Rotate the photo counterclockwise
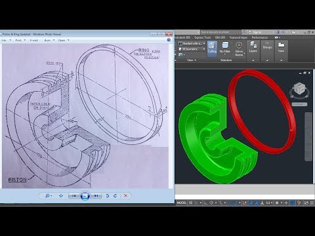315x236 pixels. pyautogui.click(x=108, y=196)
